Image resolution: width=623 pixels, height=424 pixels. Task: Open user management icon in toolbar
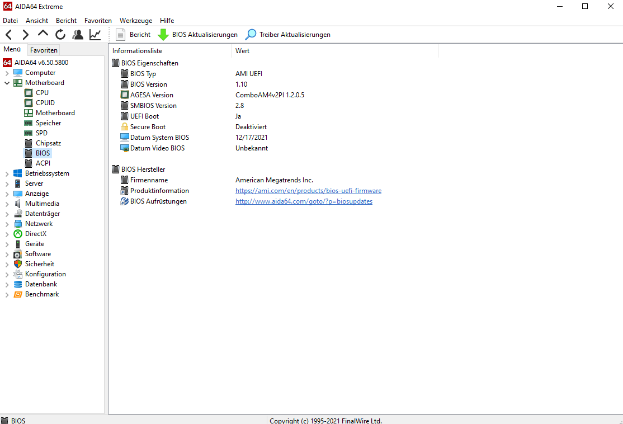coord(78,35)
